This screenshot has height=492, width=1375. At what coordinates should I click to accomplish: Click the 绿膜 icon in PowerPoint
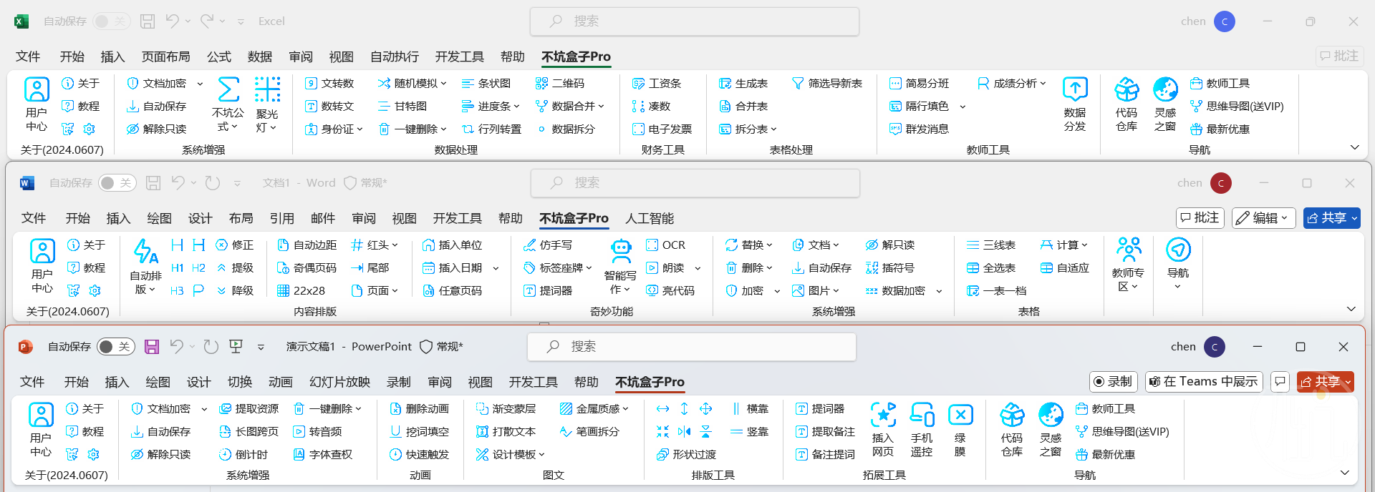(960, 415)
